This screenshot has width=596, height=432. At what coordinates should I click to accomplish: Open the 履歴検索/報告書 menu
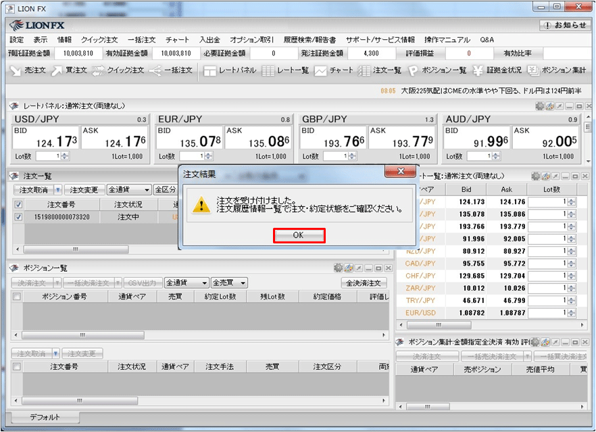click(309, 40)
